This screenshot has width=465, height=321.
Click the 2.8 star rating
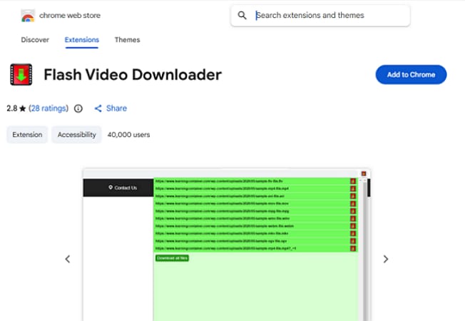tap(16, 108)
